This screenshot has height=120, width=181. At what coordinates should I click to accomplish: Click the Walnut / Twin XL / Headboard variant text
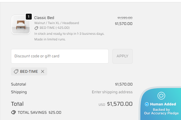pyautogui.click(x=57, y=23)
